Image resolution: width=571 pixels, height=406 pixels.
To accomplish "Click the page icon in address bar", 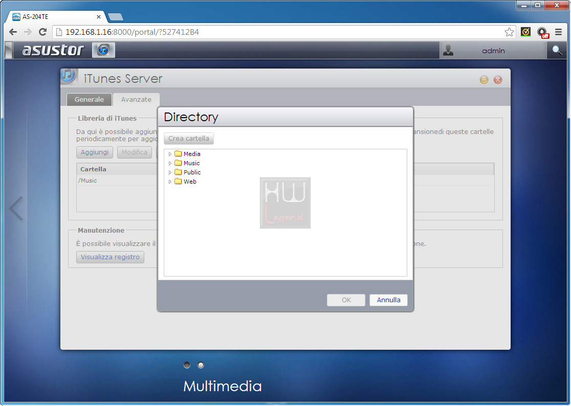I will (x=59, y=32).
